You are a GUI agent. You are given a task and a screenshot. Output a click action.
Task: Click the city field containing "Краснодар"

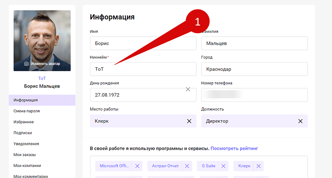click(x=255, y=69)
